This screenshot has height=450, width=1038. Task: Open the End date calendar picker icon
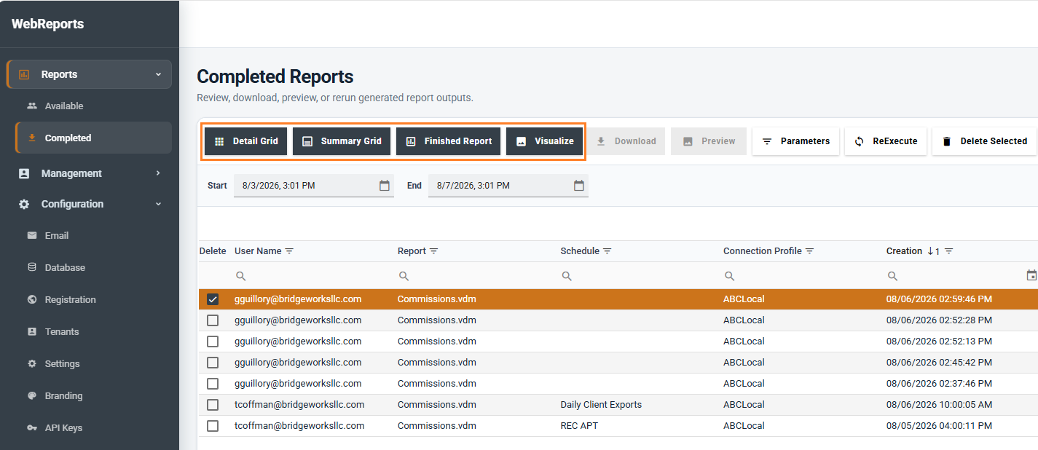point(579,186)
